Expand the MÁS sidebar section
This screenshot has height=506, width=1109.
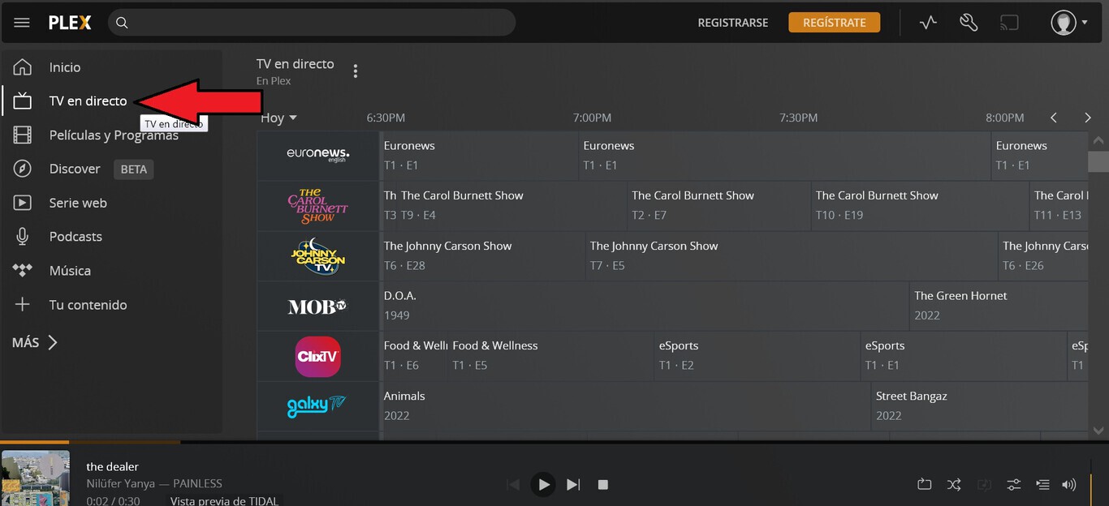tap(34, 341)
